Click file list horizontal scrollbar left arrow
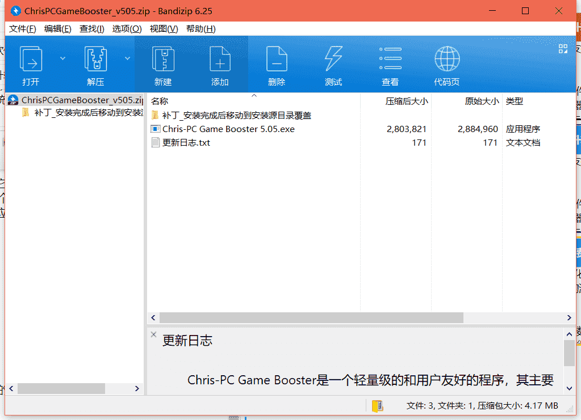The image size is (581, 420). click(153, 317)
